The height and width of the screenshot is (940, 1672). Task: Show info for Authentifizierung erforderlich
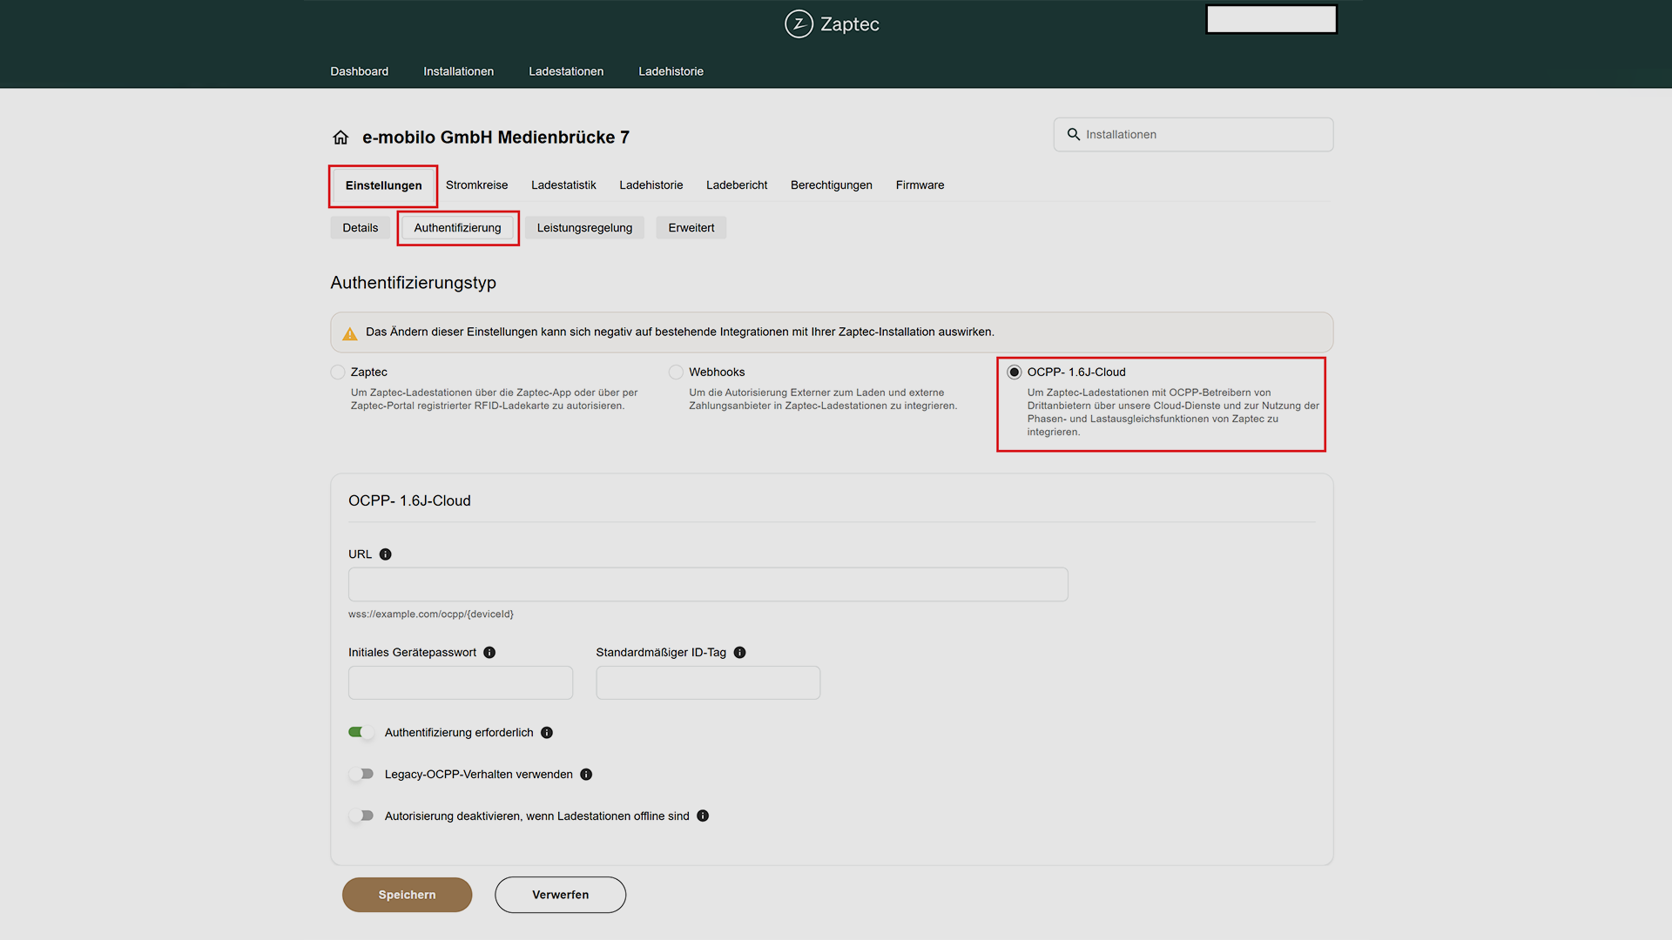coord(547,733)
